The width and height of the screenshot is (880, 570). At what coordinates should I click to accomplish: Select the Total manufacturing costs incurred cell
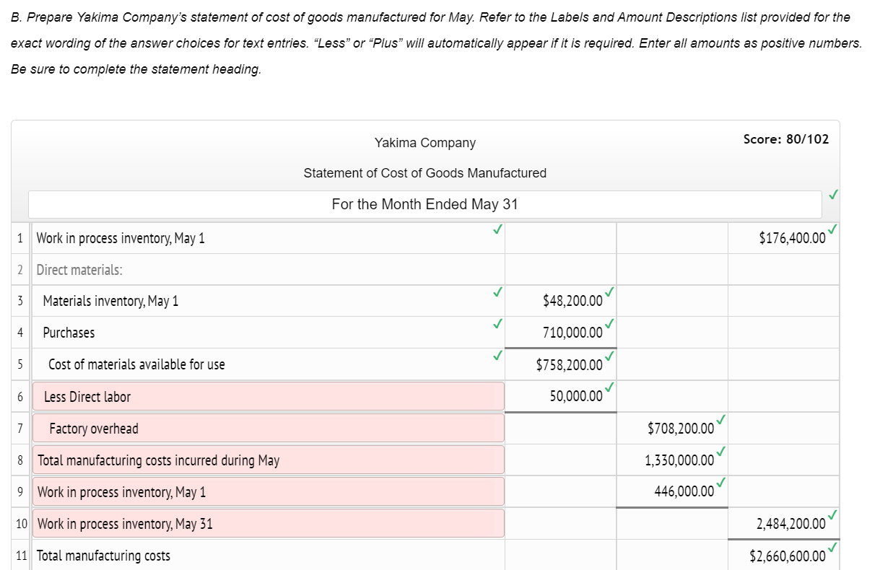[267, 460]
